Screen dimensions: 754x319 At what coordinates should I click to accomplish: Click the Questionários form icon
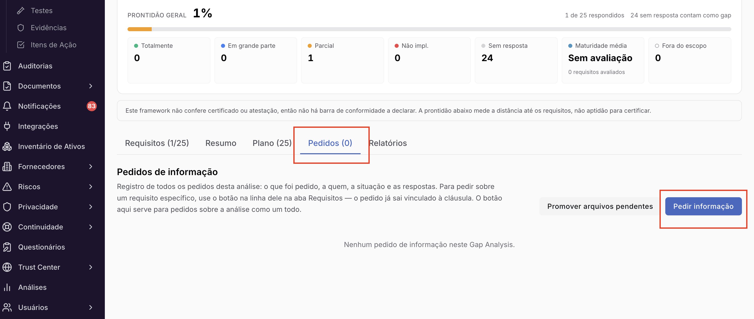pos(7,247)
